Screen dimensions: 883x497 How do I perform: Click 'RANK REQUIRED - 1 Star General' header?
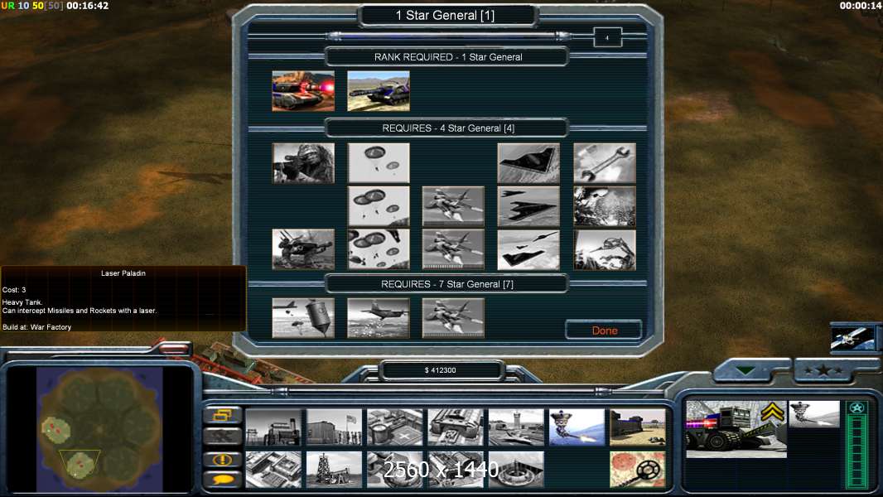pos(448,57)
